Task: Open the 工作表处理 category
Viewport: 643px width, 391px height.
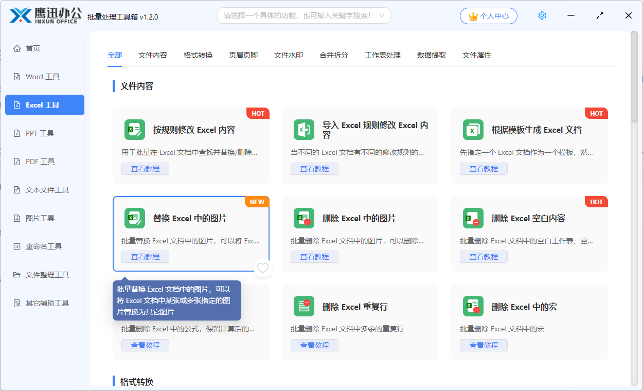Action: coord(382,55)
